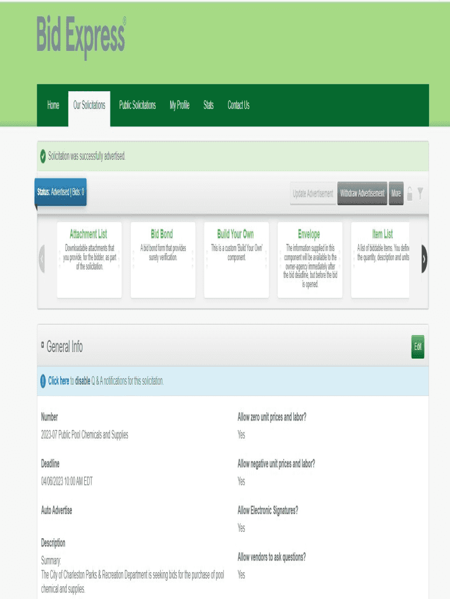The width and height of the screenshot is (450, 599).
Task: Click the 'Click here' notifications link
Action: click(58, 381)
